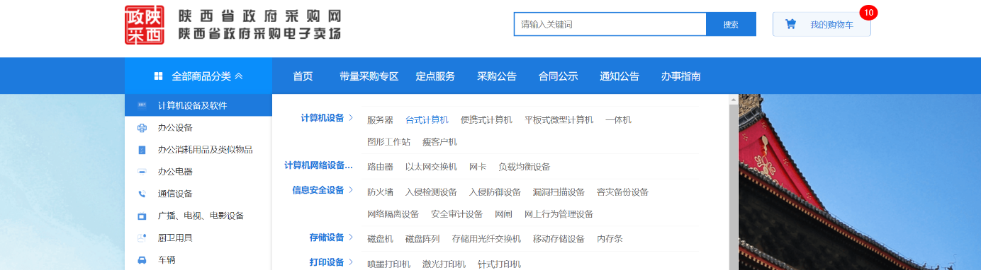Viewport: 981px width, 270px height.
Task: Collapse 全部商品分类 with the up chevron
Action: [239, 76]
